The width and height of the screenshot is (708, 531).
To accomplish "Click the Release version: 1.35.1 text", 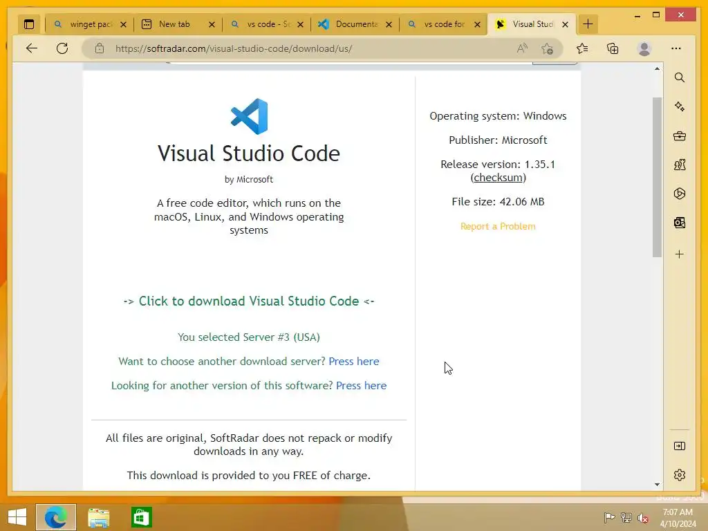I will point(498,165).
